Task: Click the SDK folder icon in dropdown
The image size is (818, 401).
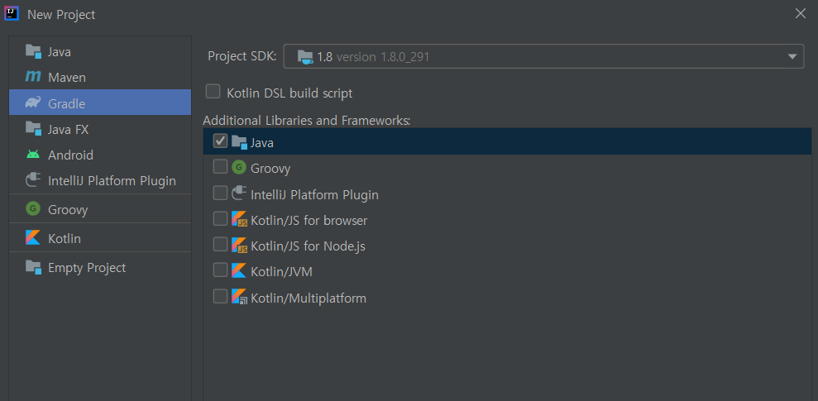Action: [305, 56]
